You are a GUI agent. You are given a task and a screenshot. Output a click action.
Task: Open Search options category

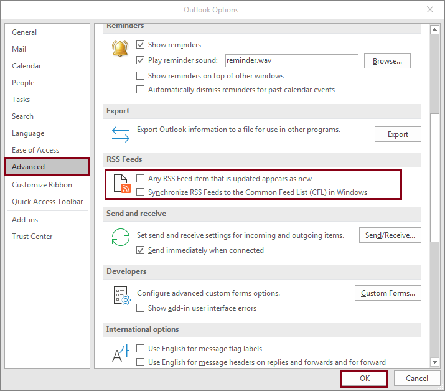pyautogui.click(x=47, y=116)
